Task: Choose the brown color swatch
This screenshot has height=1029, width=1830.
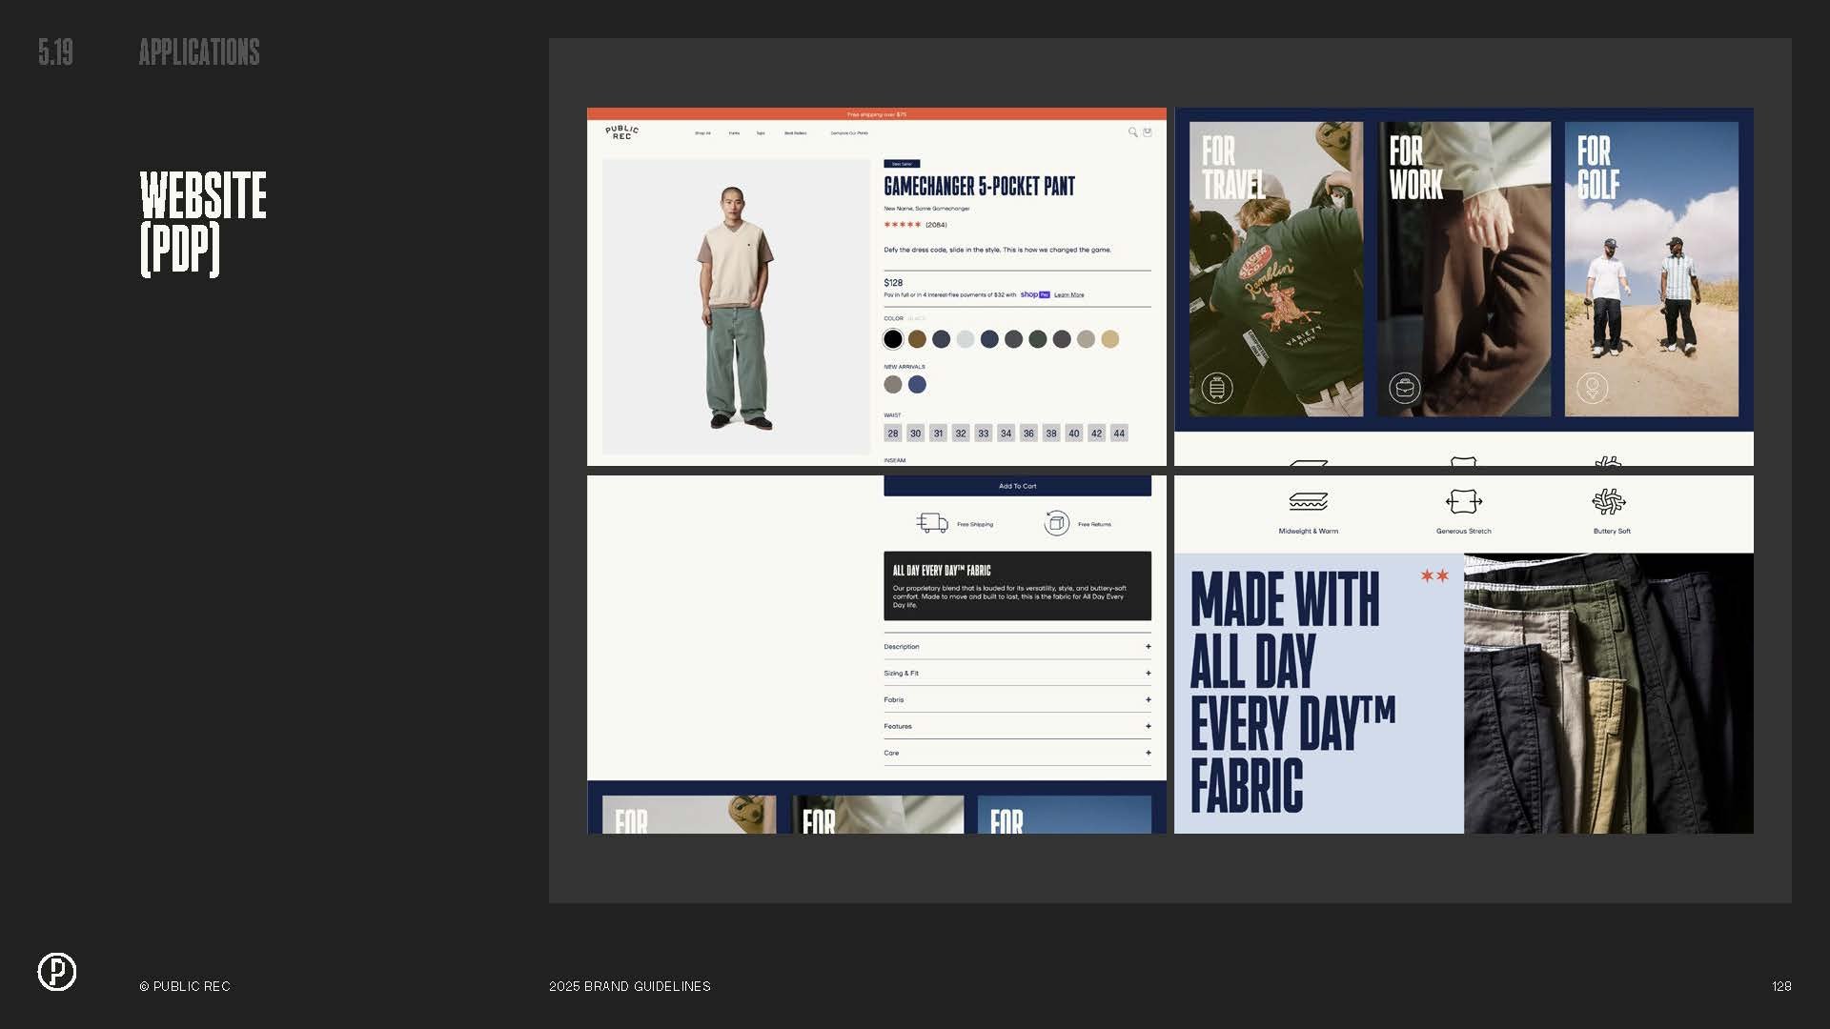Action: click(x=917, y=339)
